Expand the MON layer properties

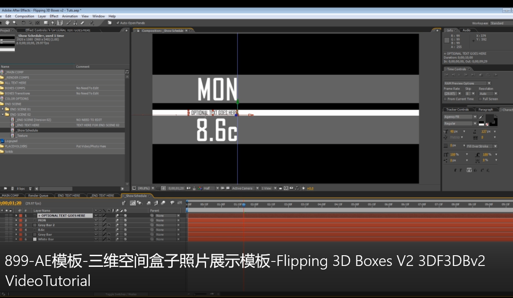coord(16,220)
